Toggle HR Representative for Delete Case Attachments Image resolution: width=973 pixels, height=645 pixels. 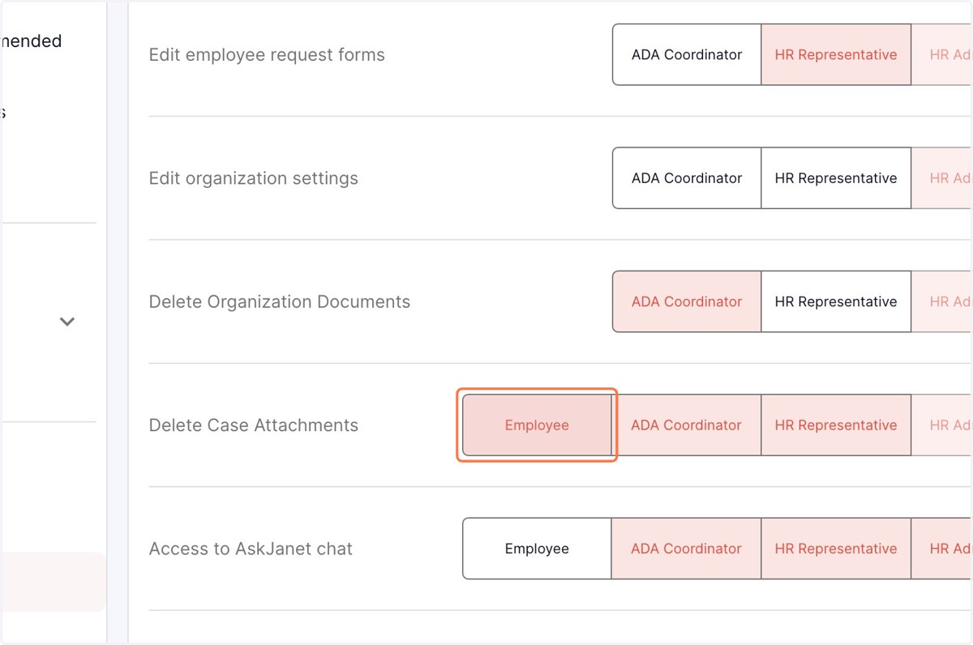coord(836,425)
